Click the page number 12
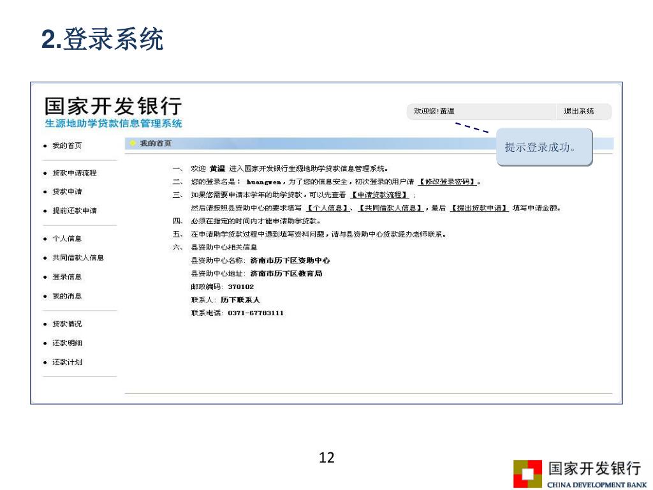This screenshot has height=490, width=653. click(x=326, y=457)
